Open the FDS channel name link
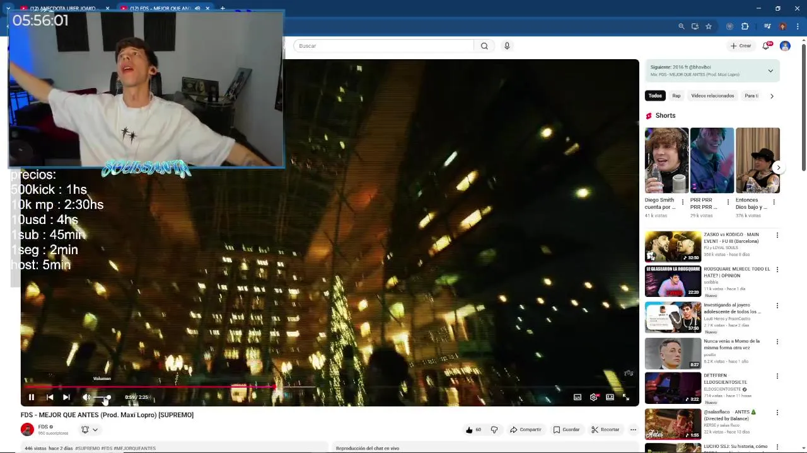This screenshot has width=807, height=453. [x=43, y=427]
